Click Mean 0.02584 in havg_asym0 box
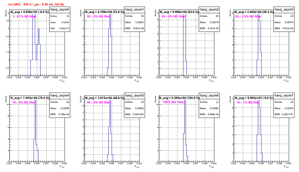299x172 pixels. 60,22
